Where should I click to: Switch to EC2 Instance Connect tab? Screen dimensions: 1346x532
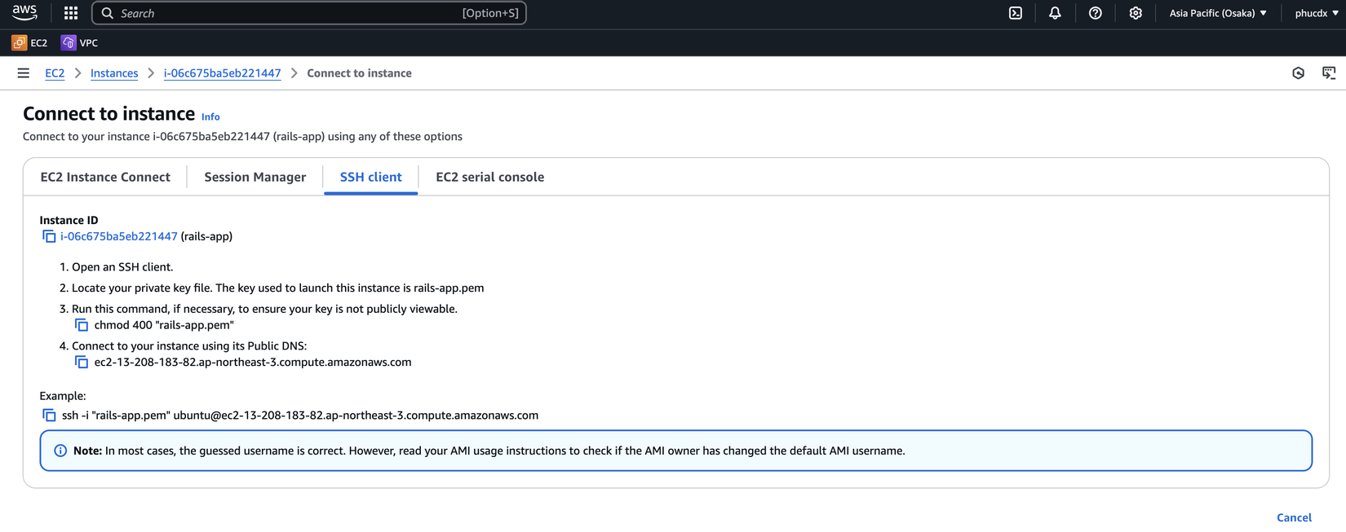105,177
